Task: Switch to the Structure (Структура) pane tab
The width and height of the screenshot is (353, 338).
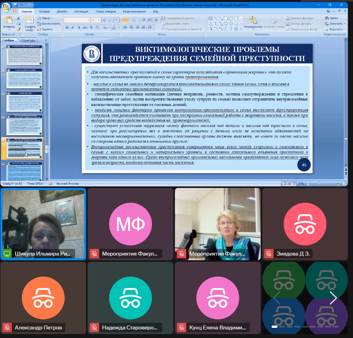Action: coord(28,40)
